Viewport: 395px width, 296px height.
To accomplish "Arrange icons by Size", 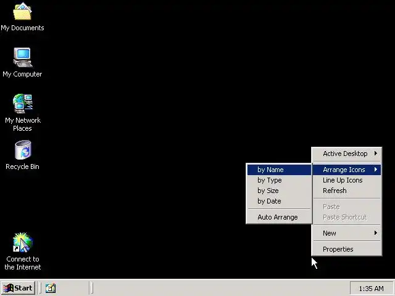I will click(279, 191).
